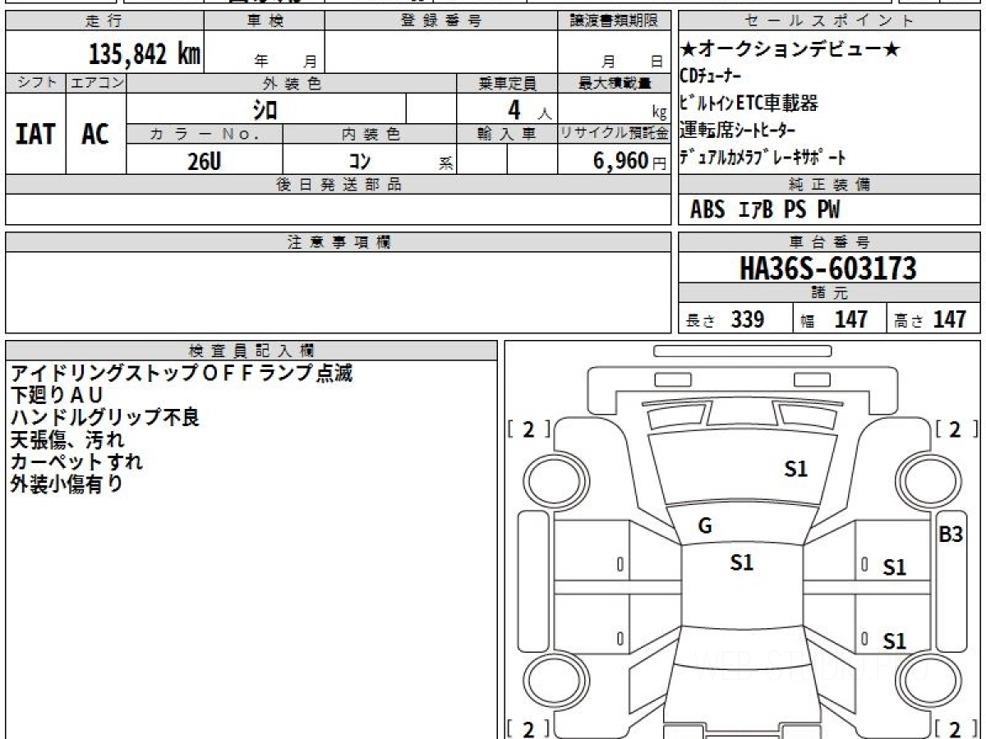Click the 輸入車 header

(507, 134)
